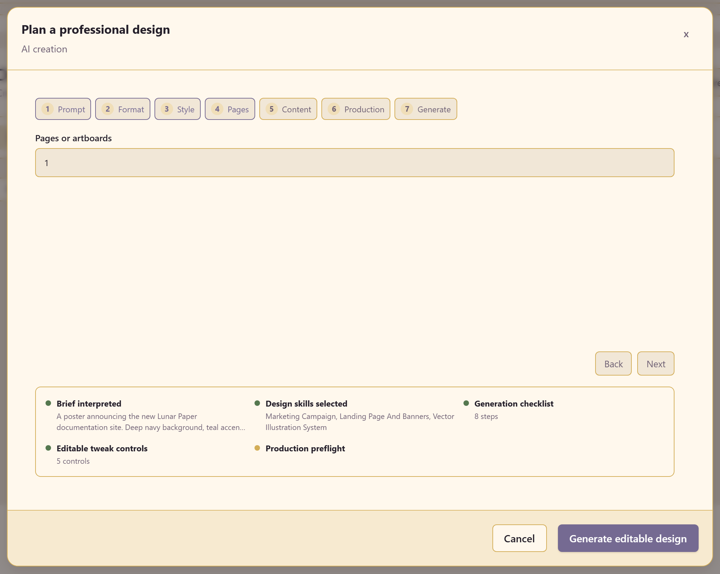This screenshot has height=574, width=720.
Task: Open the Format step tab
Action: click(123, 109)
